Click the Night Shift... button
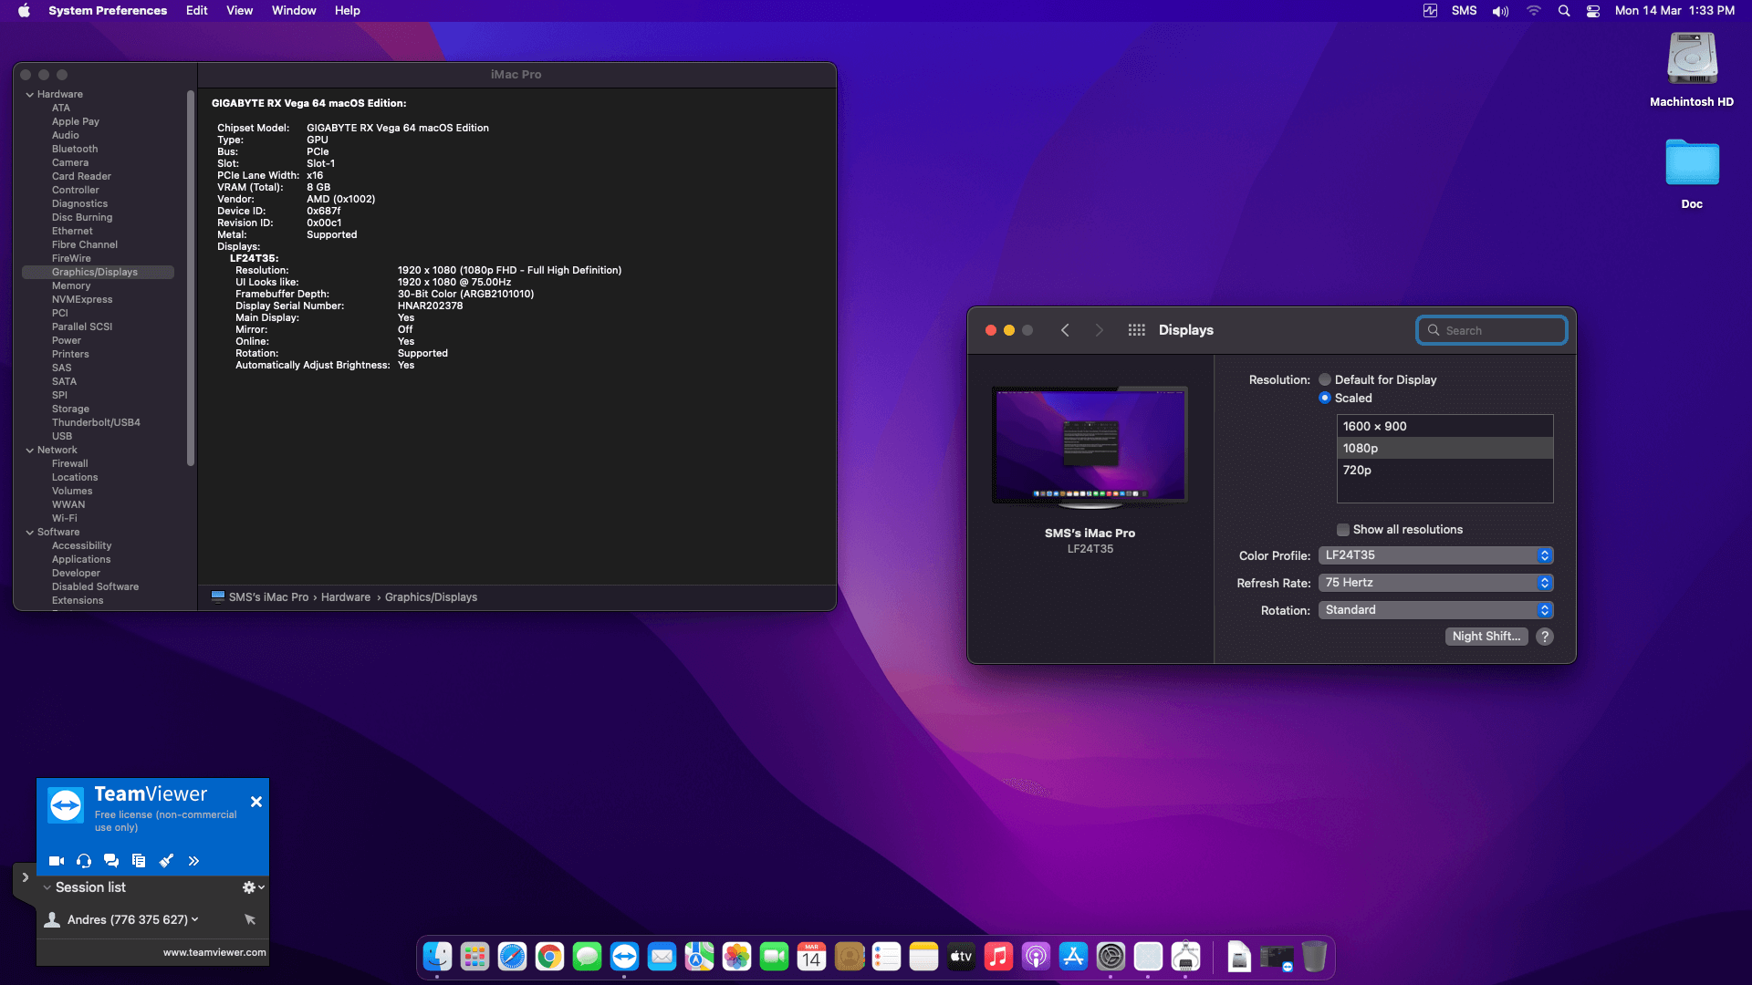The width and height of the screenshot is (1752, 985). click(x=1486, y=637)
